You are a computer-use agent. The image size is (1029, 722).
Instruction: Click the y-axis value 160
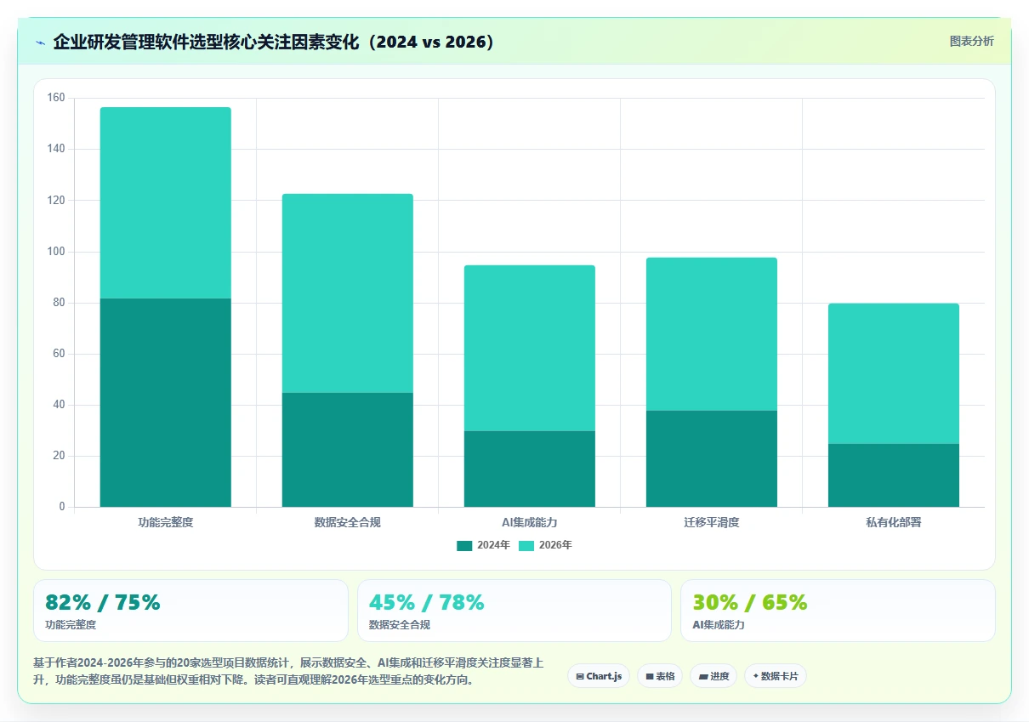56,98
